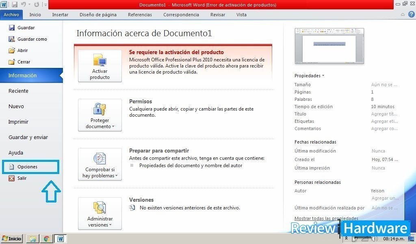Click the Guardar como icon

pos(12,39)
